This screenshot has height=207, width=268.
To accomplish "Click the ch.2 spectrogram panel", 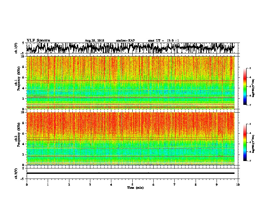I will coord(131,139).
